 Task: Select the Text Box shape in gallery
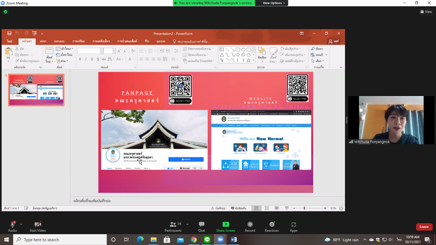click(x=222, y=50)
